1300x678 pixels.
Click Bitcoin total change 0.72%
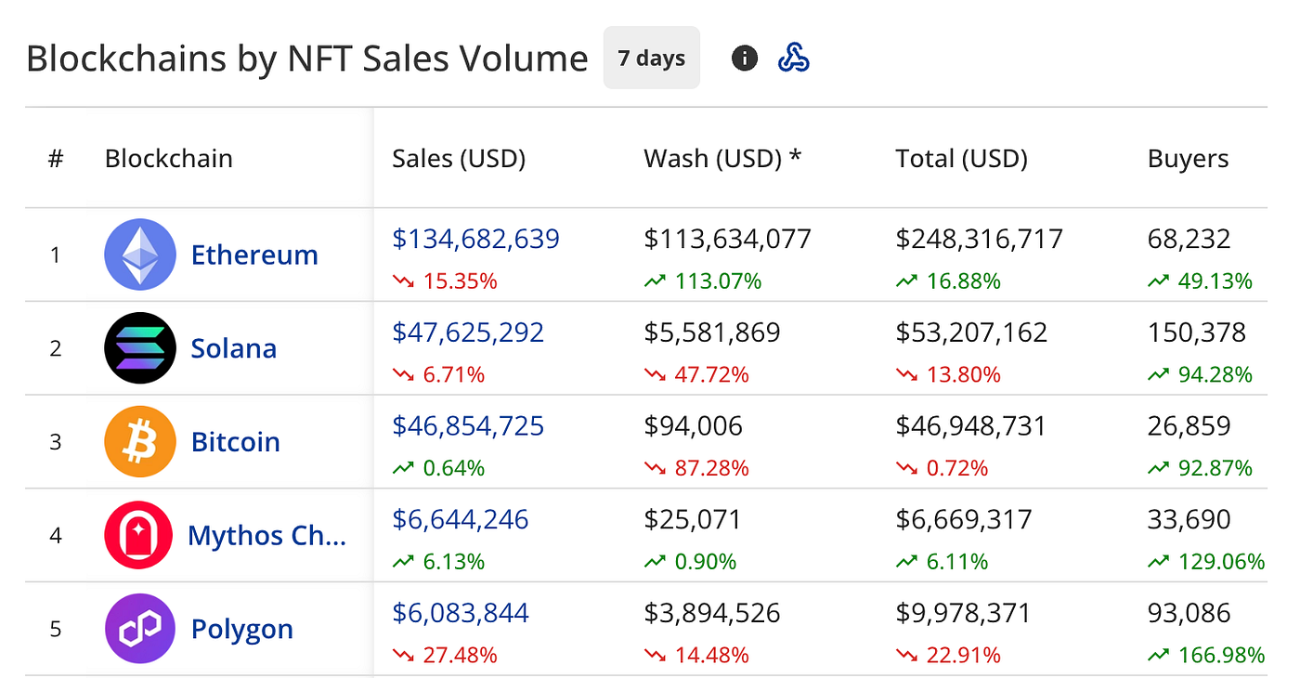942,468
